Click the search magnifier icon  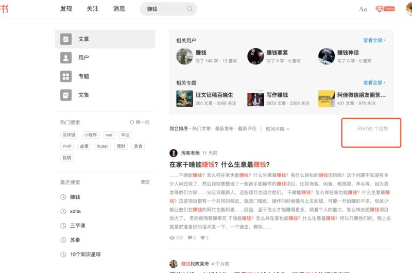190,9
